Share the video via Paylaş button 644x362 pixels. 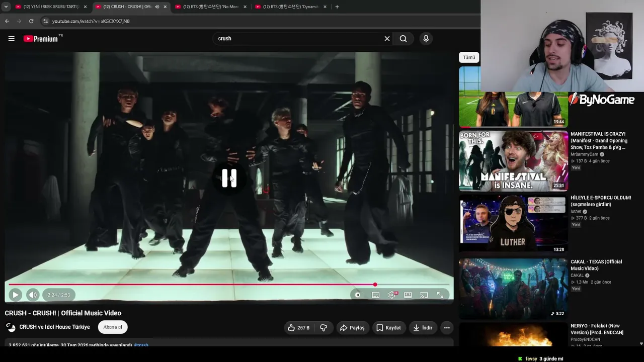click(x=352, y=328)
